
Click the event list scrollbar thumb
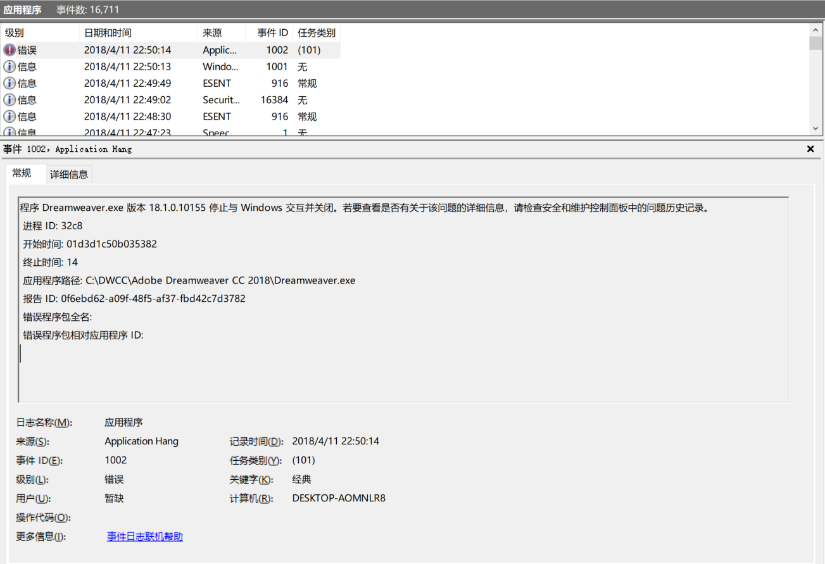(816, 43)
